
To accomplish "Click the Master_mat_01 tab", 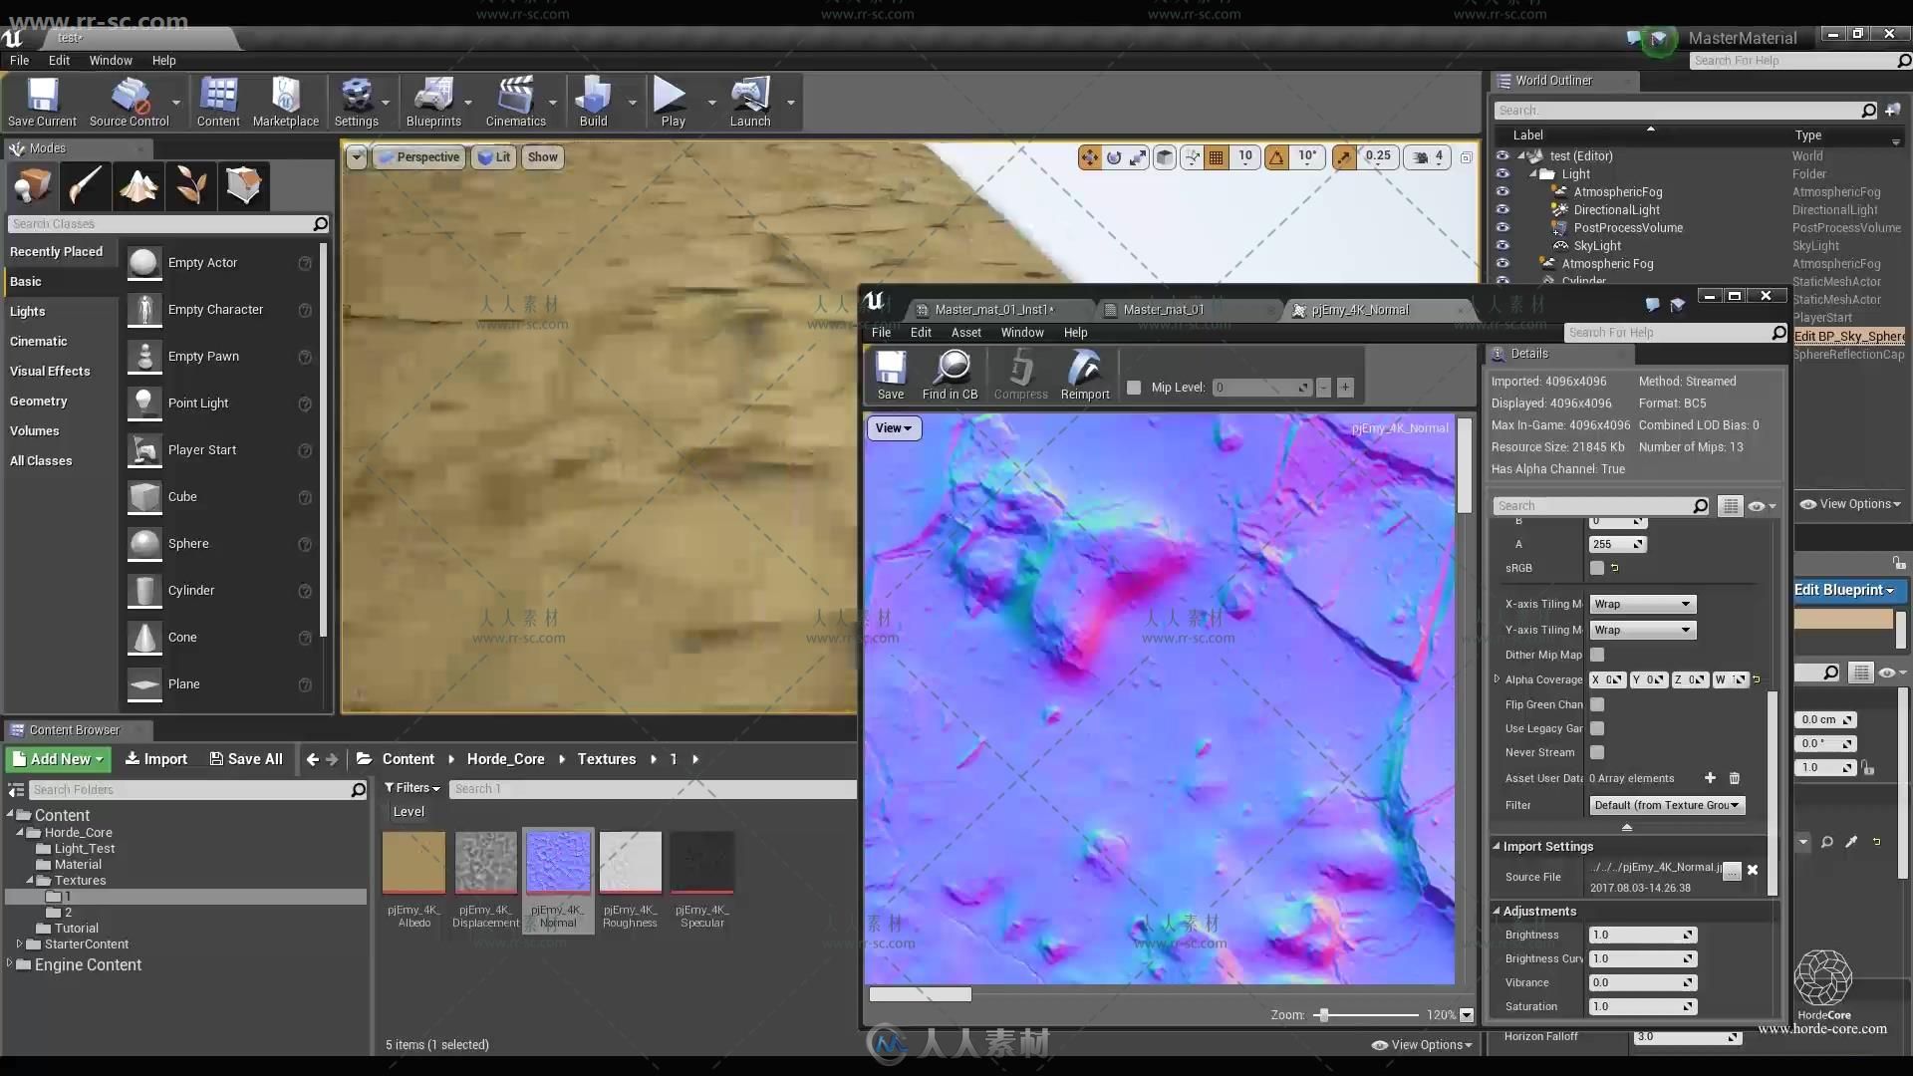I will (x=1164, y=309).
